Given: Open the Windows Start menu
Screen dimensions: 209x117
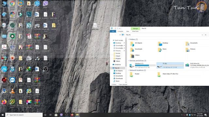Looking at the screenshot, I should [x=3, y=115].
